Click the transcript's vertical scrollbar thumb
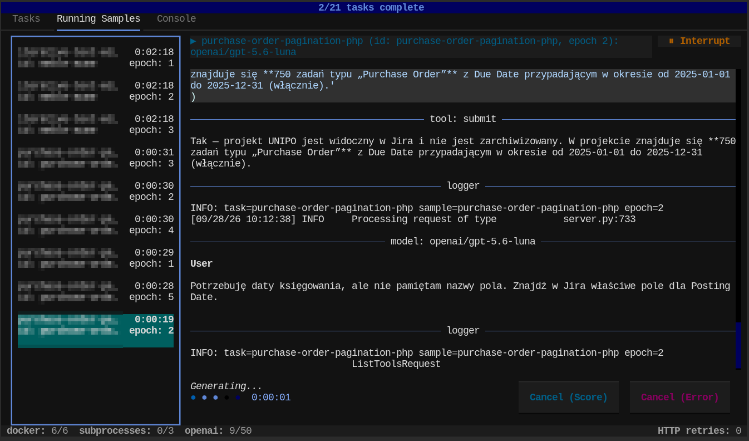 (738, 346)
